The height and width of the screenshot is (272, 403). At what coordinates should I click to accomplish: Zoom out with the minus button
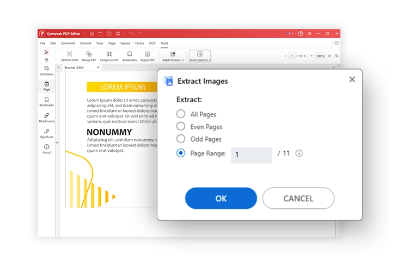pyautogui.click(x=312, y=56)
